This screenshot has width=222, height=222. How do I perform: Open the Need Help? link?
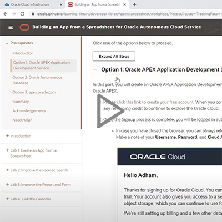pyautogui.click(x=22, y=120)
